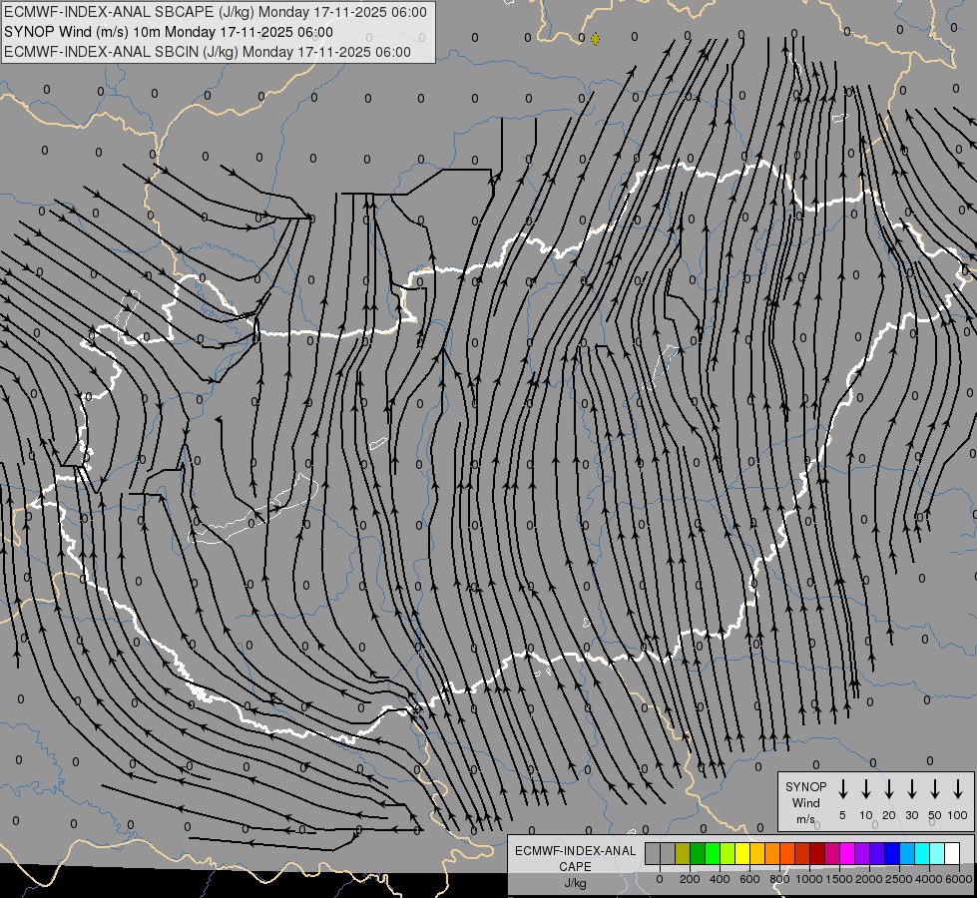977x898 pixels.
Task: Pick the white swatch ending the CAPE legend
Action: pos(951,853)
